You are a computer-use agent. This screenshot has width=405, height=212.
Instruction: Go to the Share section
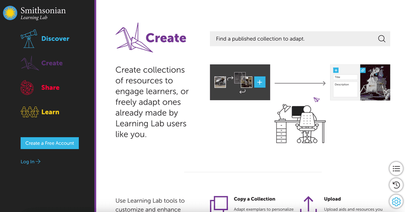[x=50, y=87]
